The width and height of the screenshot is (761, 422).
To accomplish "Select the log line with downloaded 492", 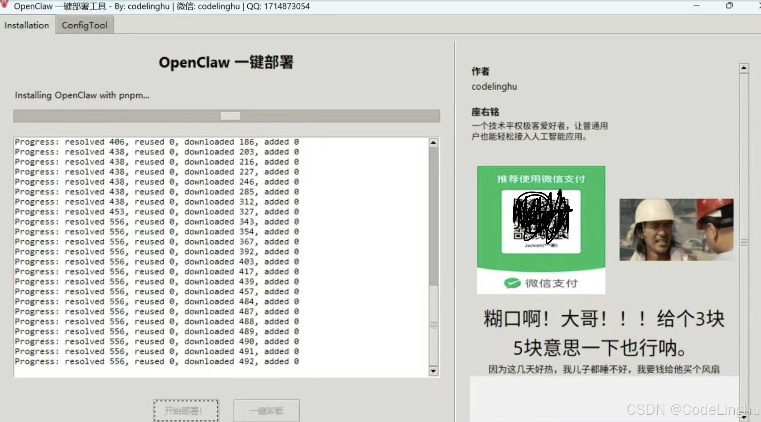I will tap(157, 361).
